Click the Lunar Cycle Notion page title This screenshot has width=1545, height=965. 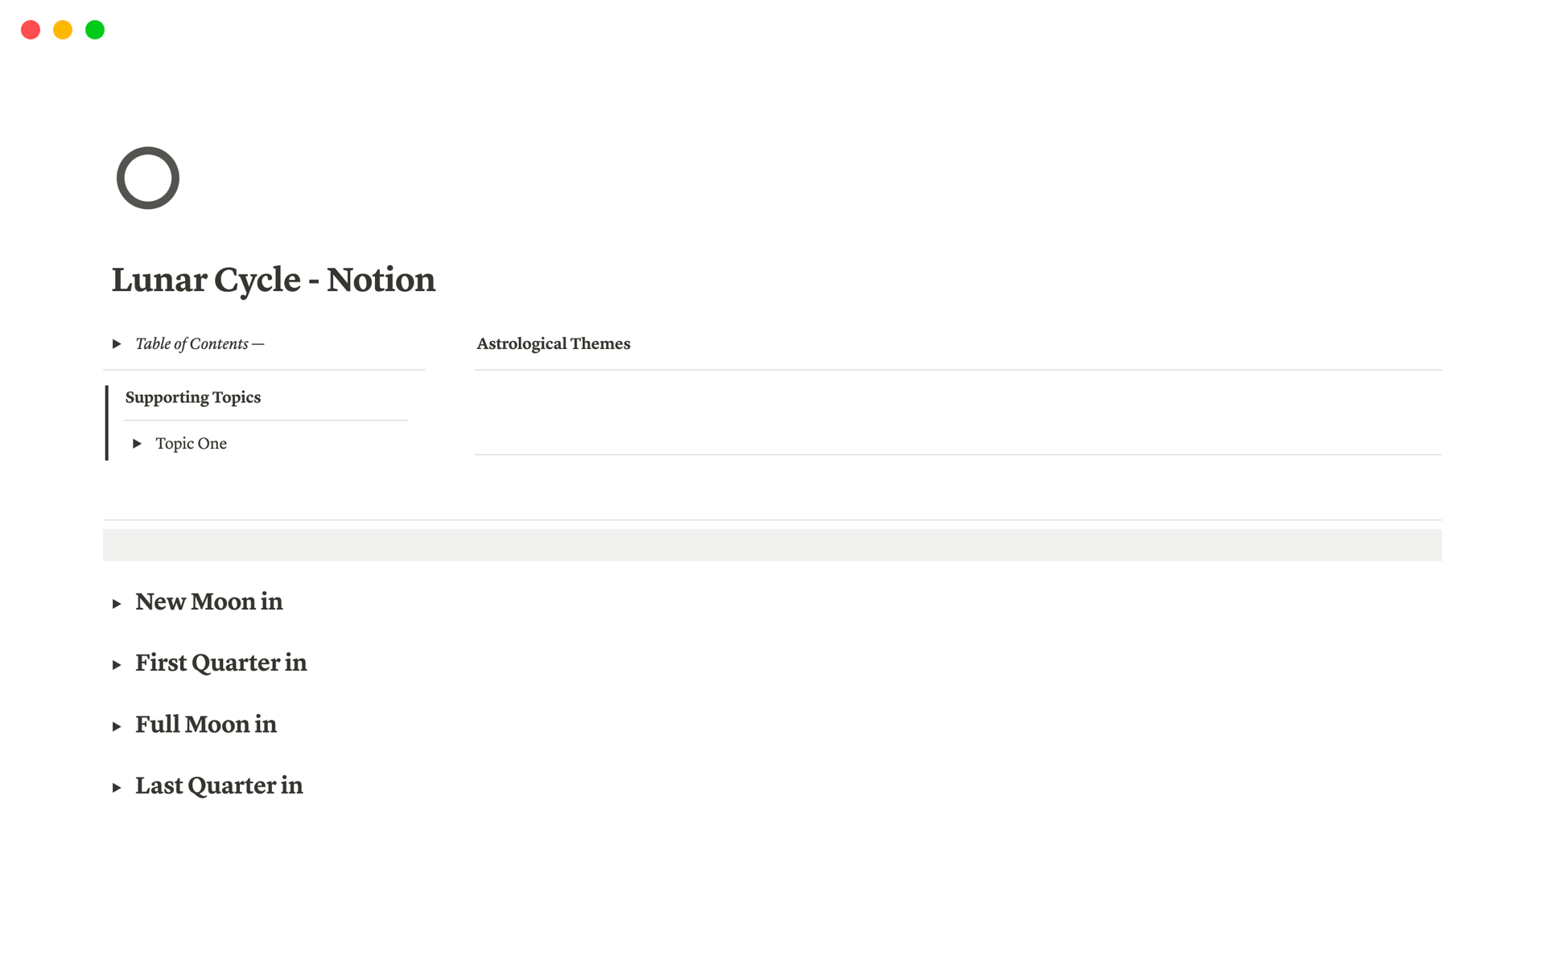(273, 280)
